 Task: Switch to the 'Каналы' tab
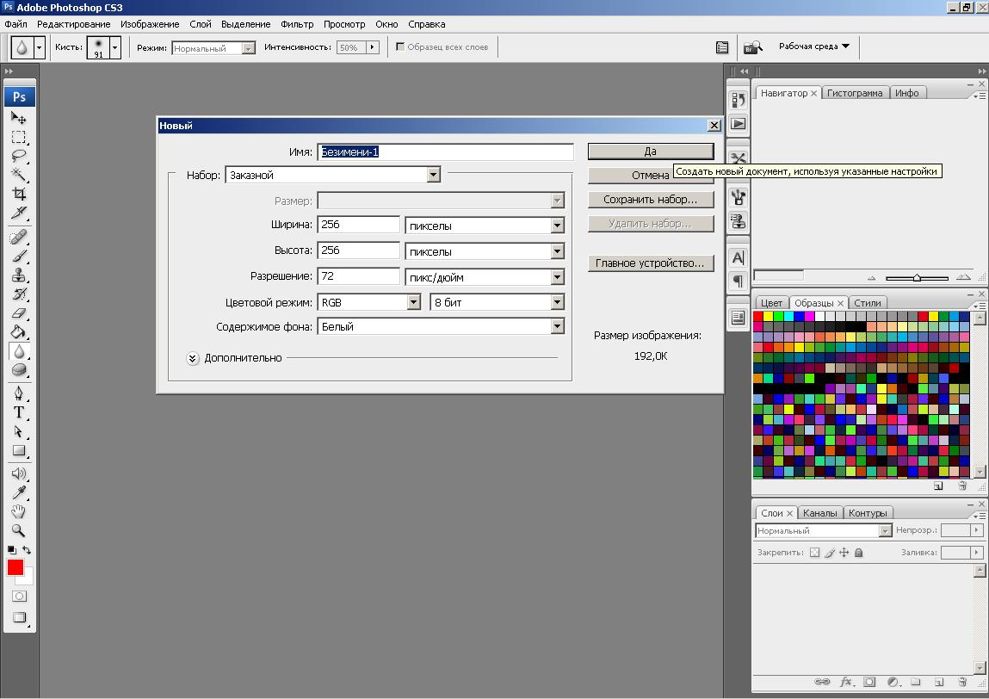819,513
